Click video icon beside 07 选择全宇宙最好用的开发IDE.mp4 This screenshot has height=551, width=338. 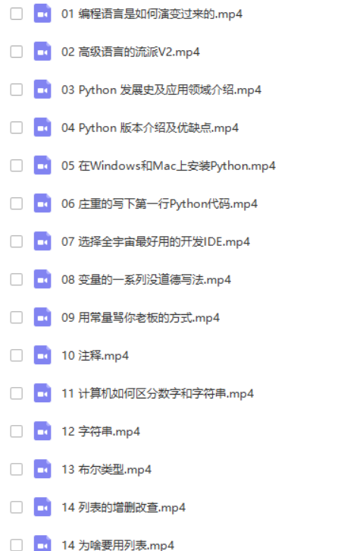pyautogui.click(x=42, y=241)
